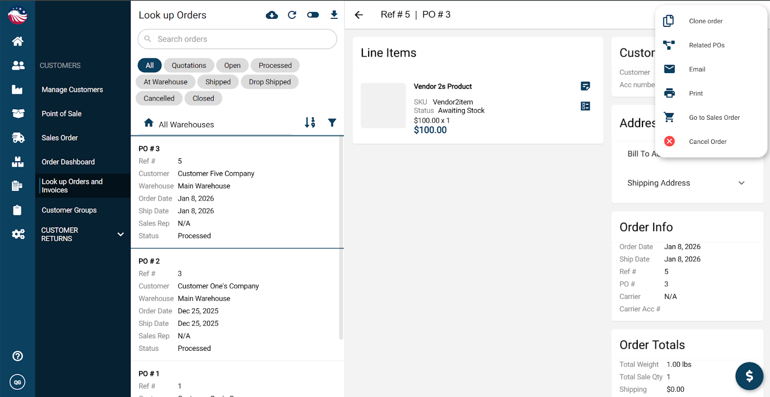
Task: Filter orders by Shipped
Action: pos(218,82)
